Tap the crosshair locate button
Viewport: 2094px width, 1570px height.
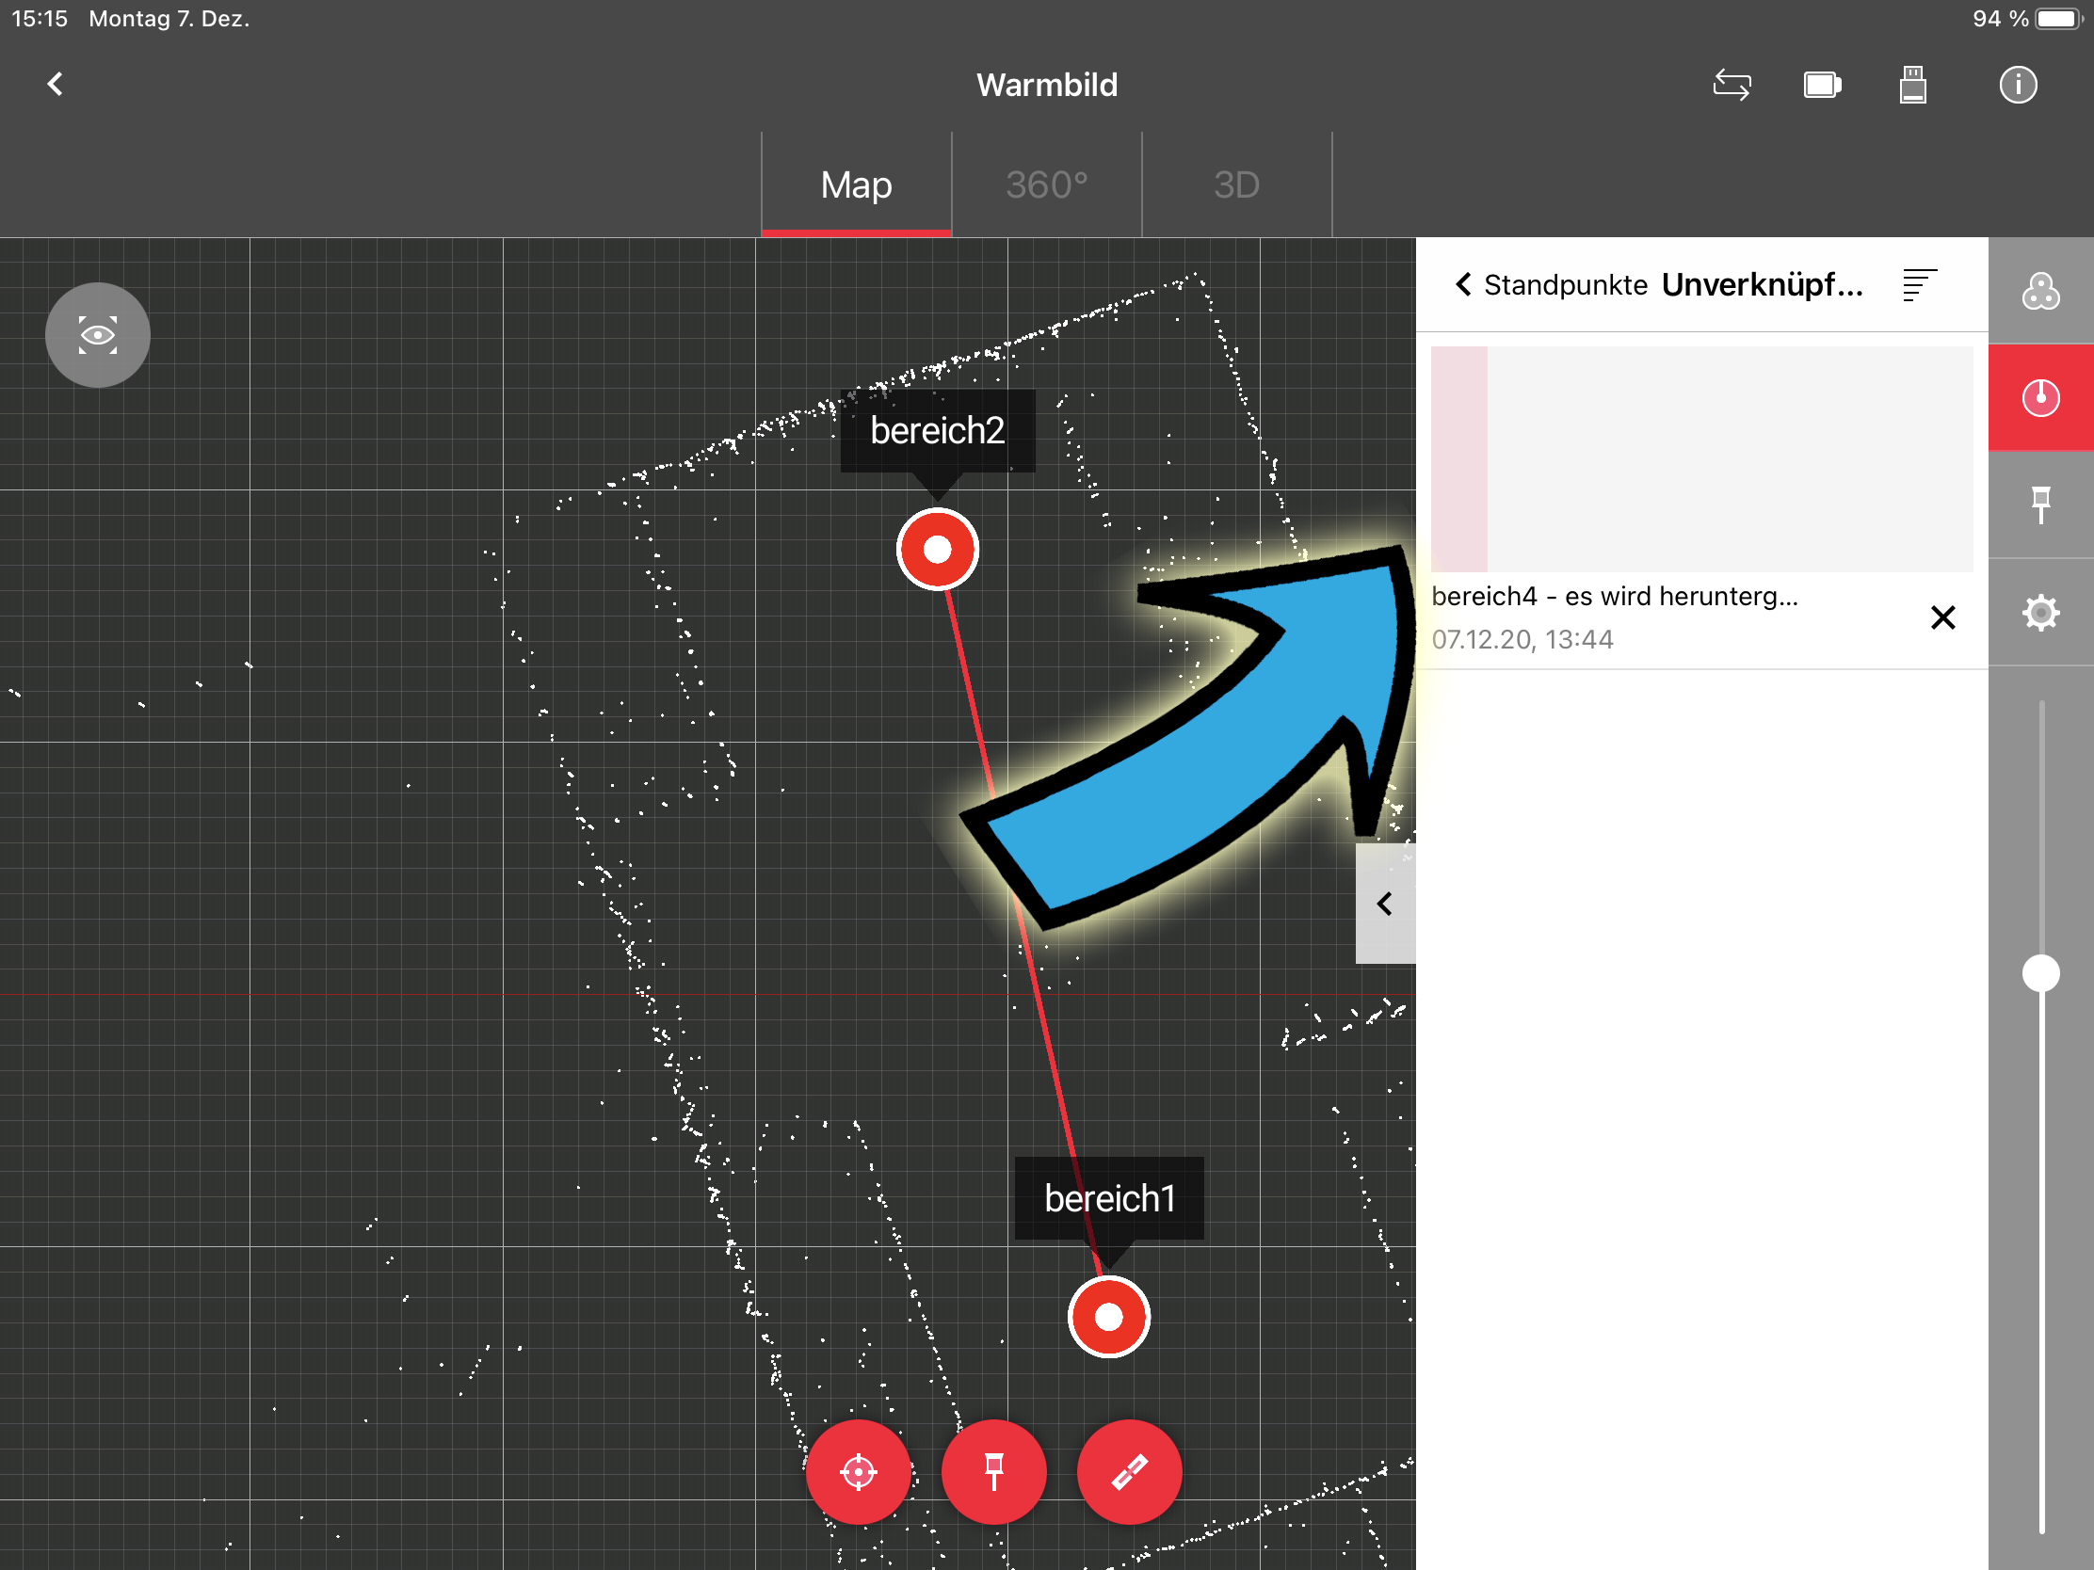[x=859, y=1471]
